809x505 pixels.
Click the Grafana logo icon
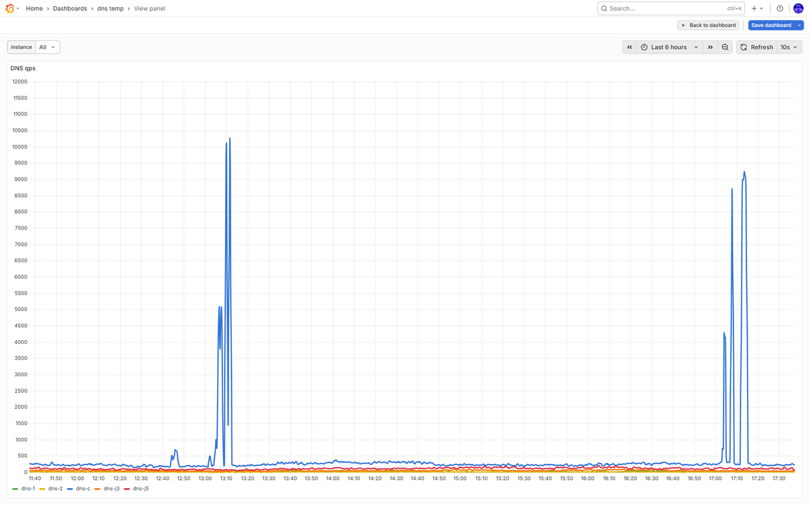click(x=9, y=8)
